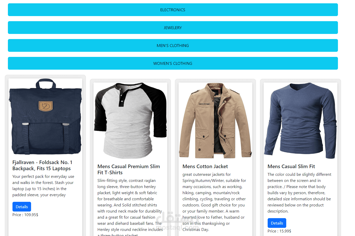
Task: Click the backpack price 109.95$ text
Action: pyautogui.click(x=25, y=215)
